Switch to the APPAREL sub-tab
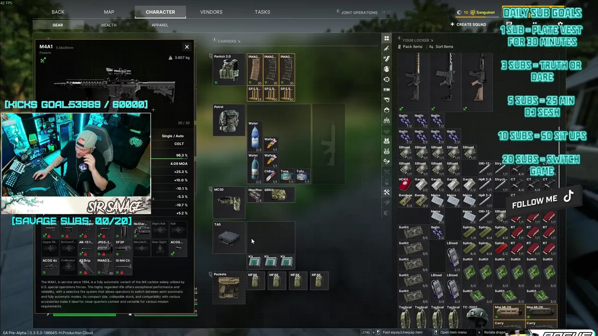This screenshot has height=336, width=598. pos(160,25)
